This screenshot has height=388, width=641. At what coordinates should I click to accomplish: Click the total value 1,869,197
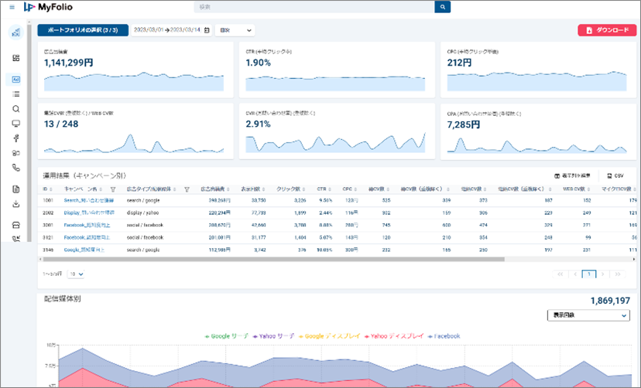pyautogui.click(x=610, y=301)
